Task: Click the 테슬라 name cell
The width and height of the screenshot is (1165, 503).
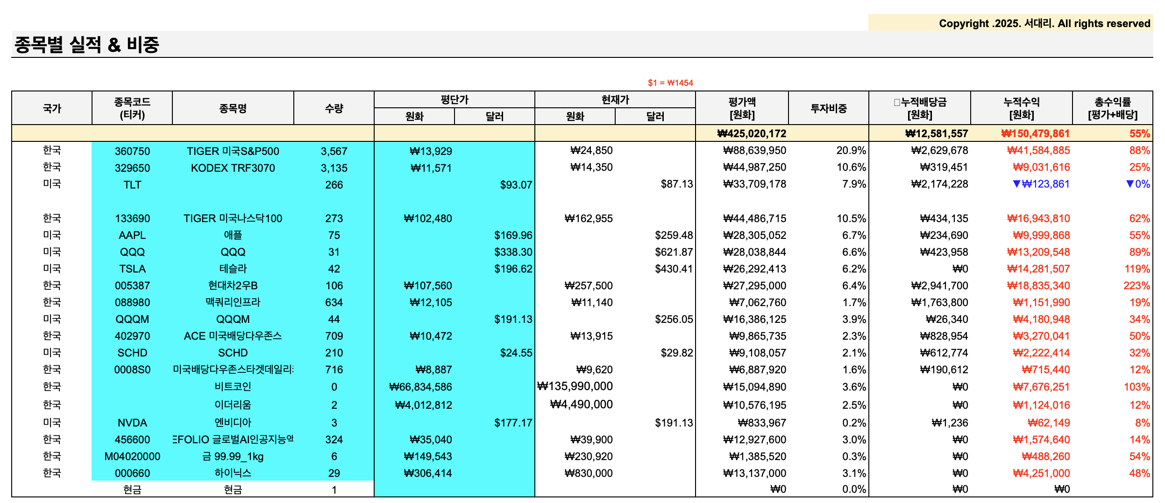Action: [x=233, y=269]
